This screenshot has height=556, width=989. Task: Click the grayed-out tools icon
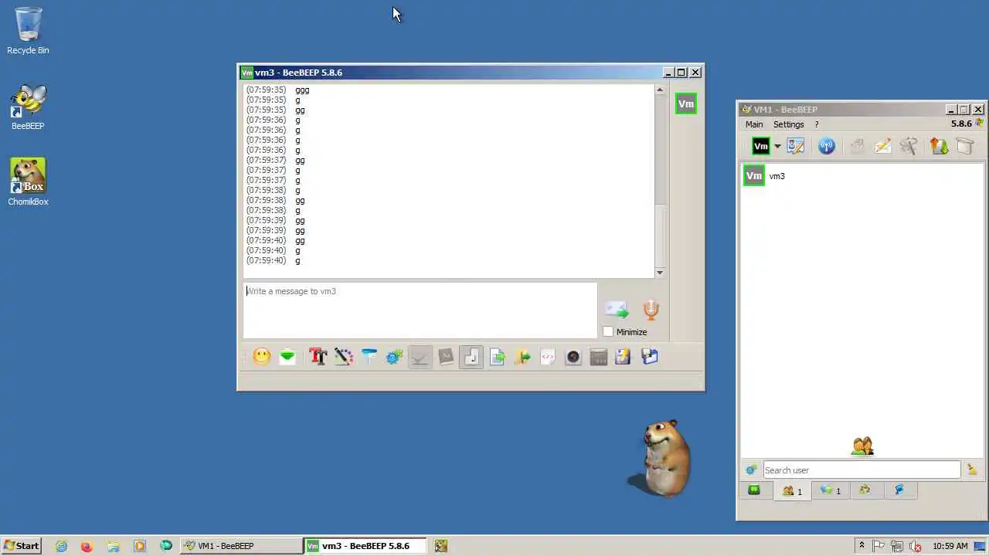pyautogui.click(x=909, y=146)
